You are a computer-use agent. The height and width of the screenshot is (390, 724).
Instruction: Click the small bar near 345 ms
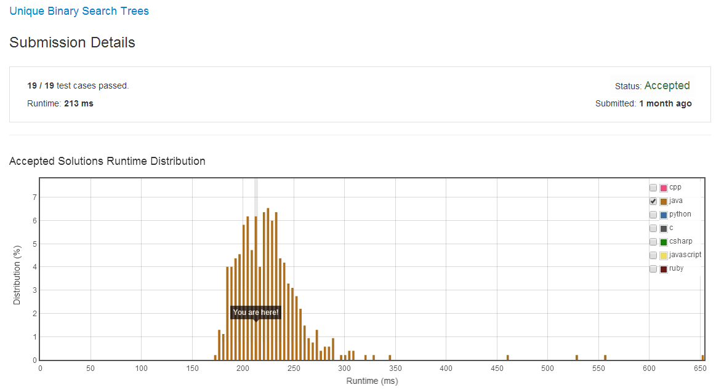pyautogui.click(x=390, y=357)
